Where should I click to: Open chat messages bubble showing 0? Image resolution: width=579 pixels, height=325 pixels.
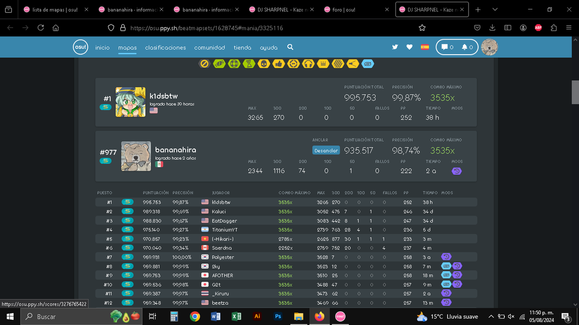click(447, 47)
